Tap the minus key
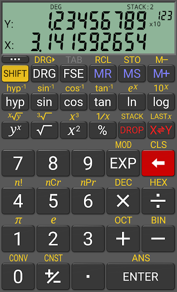 click(158, 239)
